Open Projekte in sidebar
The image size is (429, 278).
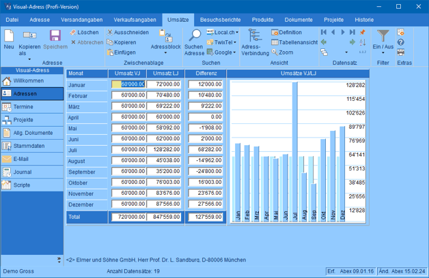tap(32, 120)
